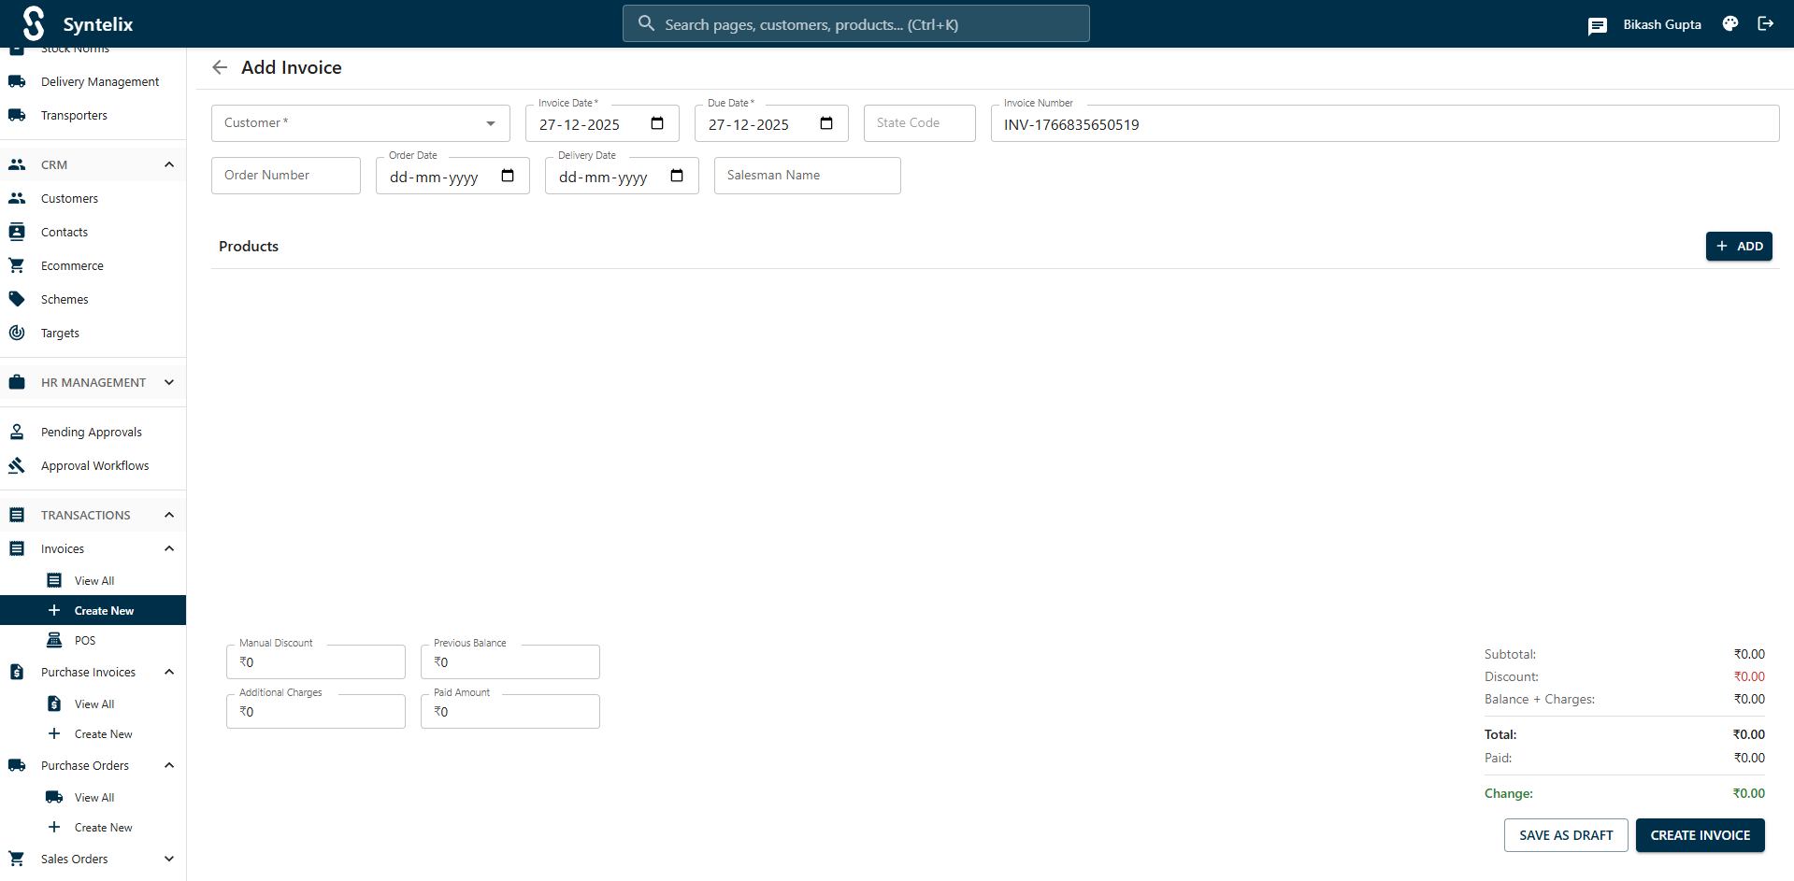Screen dimensions: 1794x881
Task: Click SAVE AS DRAFT
Action: (x=1566, y=835)
